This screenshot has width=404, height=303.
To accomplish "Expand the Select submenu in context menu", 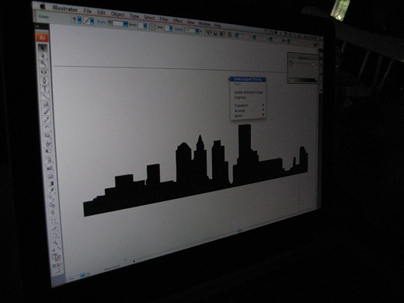I will tap(248, 116).
